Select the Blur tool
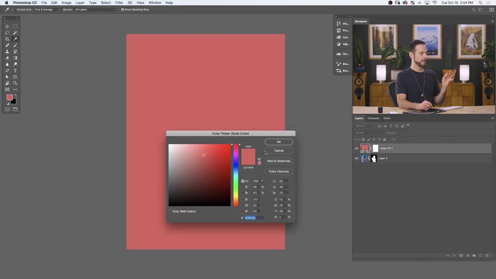Viewport: 496px width, 279px height. [7, 64]
